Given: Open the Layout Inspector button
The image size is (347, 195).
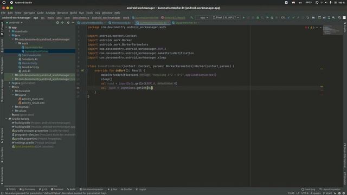Looking at the screenshot, I should pos(330,189).
